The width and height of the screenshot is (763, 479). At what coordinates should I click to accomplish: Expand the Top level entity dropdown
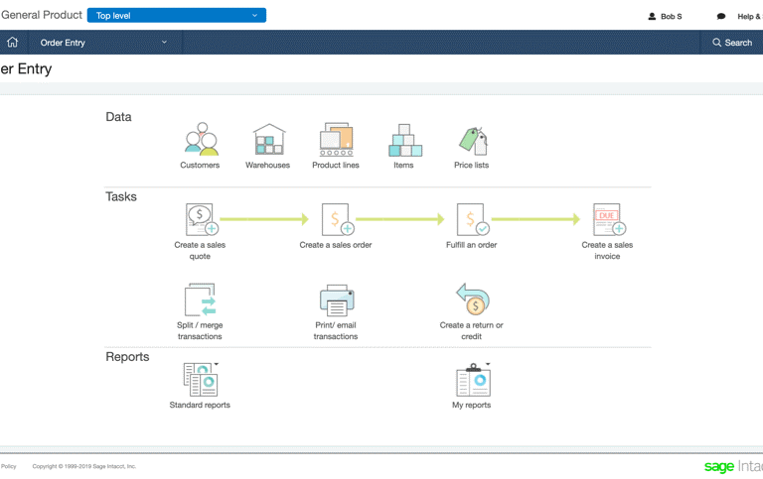[x=177, y=15]
